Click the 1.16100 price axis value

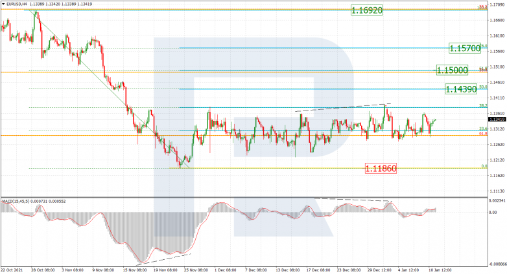coord(497,36)
